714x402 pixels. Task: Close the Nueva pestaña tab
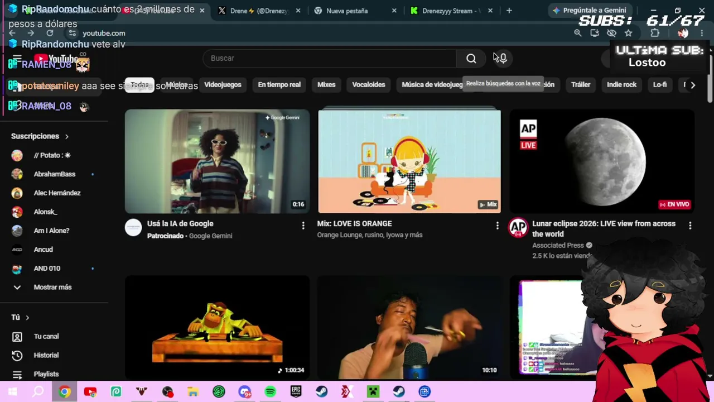(394, 11)
